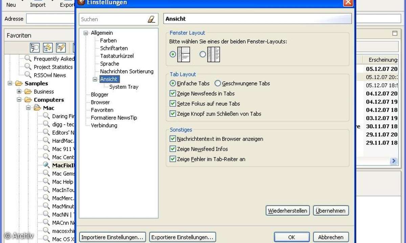The width and height of the screenshot is (406, 243).
Task: Click magnifier icon beside MacMinute feed
Action: coord(46,206)
